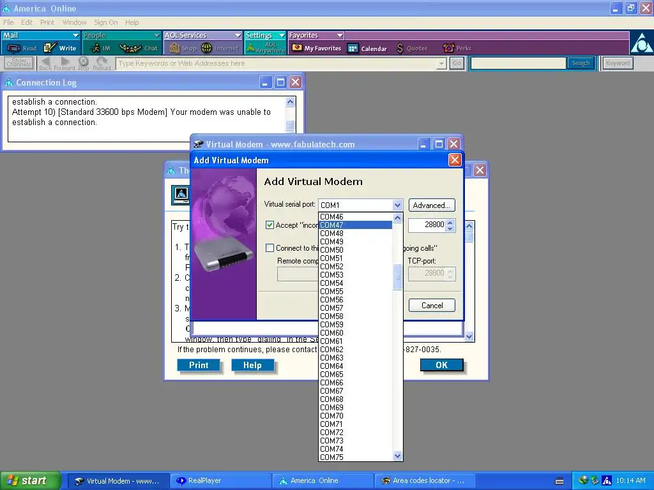Open the Help menu

(x=132, y=22)
